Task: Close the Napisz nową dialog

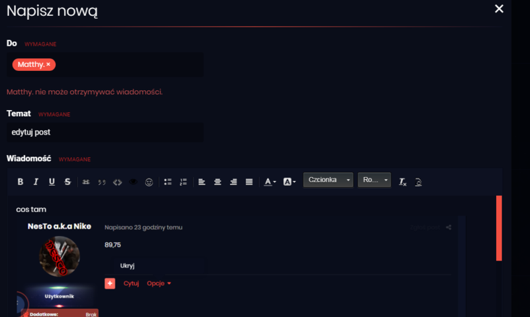Action: tap(499, 9)
